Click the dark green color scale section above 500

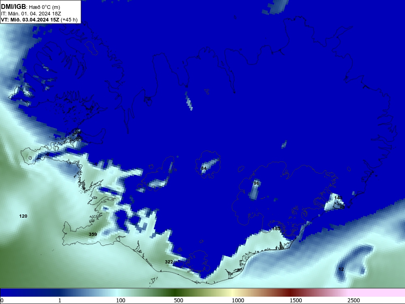[x=176, y=293]
